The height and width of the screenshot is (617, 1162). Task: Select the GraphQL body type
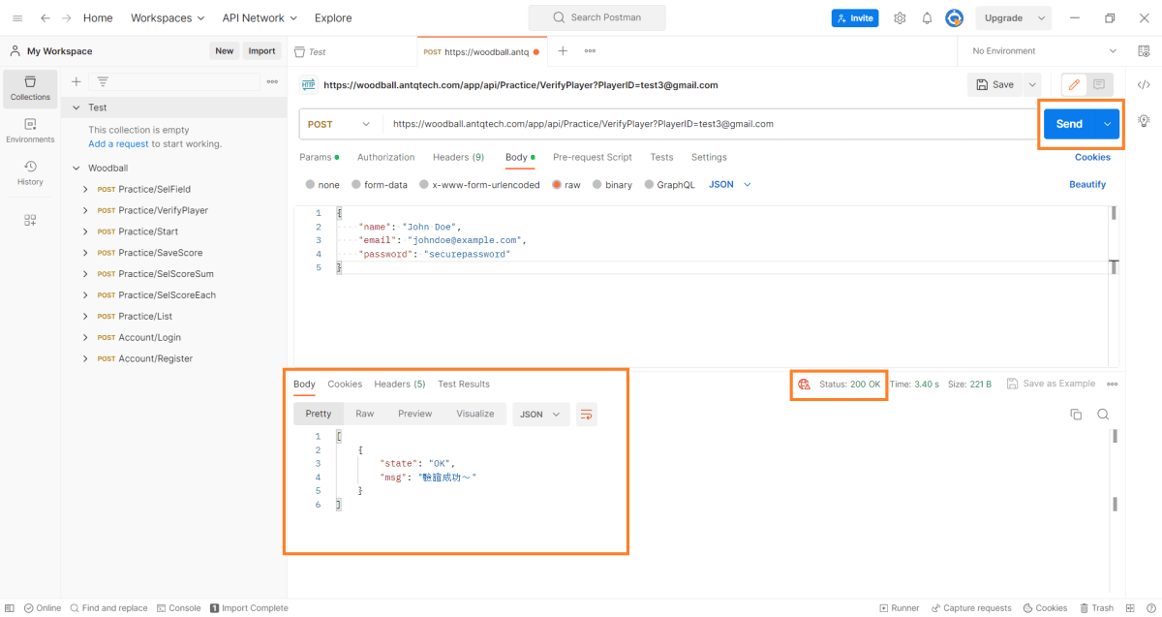tap(649, 184)
